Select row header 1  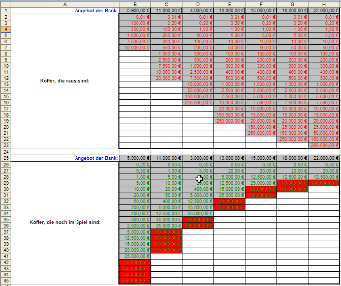tap(5, 10)
